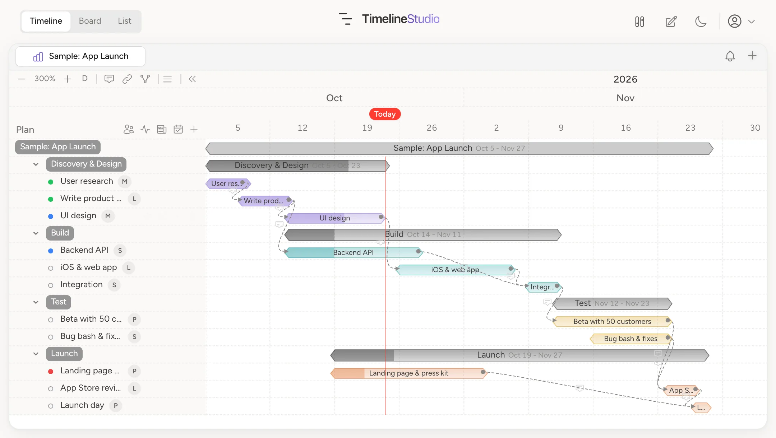The width and height of the screenshot is (776, 438).
Task: Switch to the Board view tab
Action: 90,21
